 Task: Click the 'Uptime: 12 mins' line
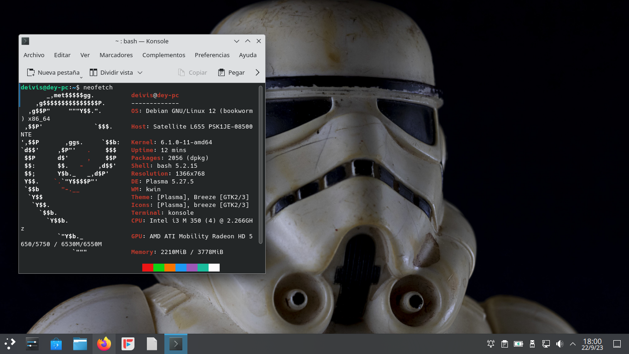[159, 150]
